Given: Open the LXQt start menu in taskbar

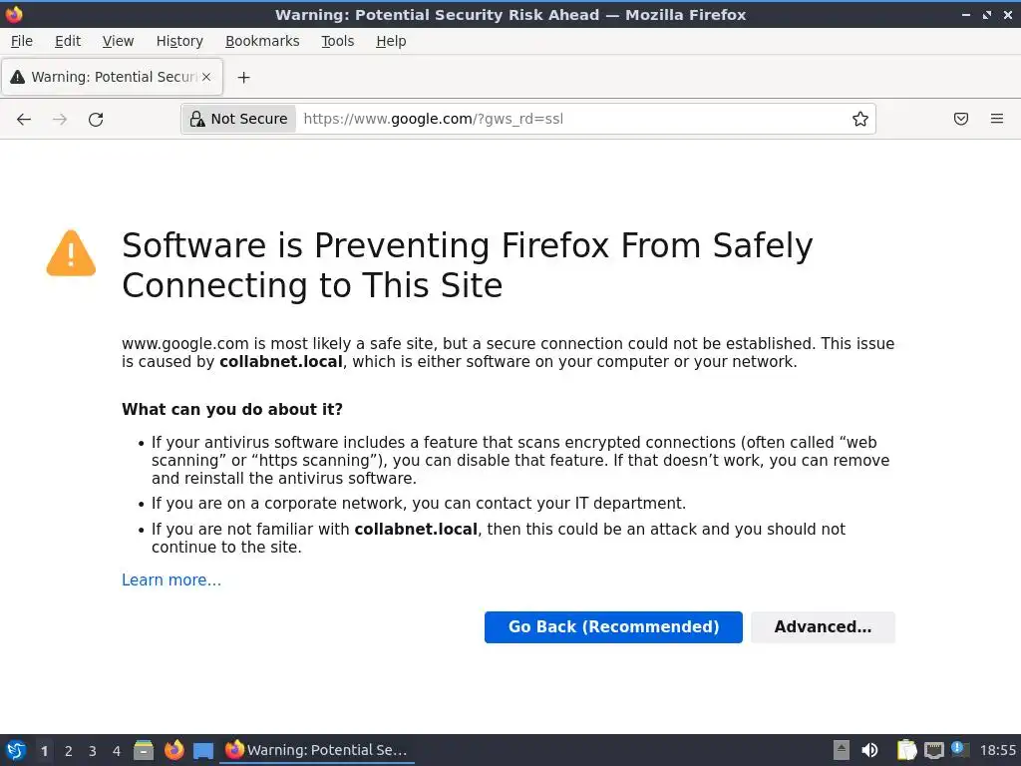Looking at the screenshot, I should point(16,750).
